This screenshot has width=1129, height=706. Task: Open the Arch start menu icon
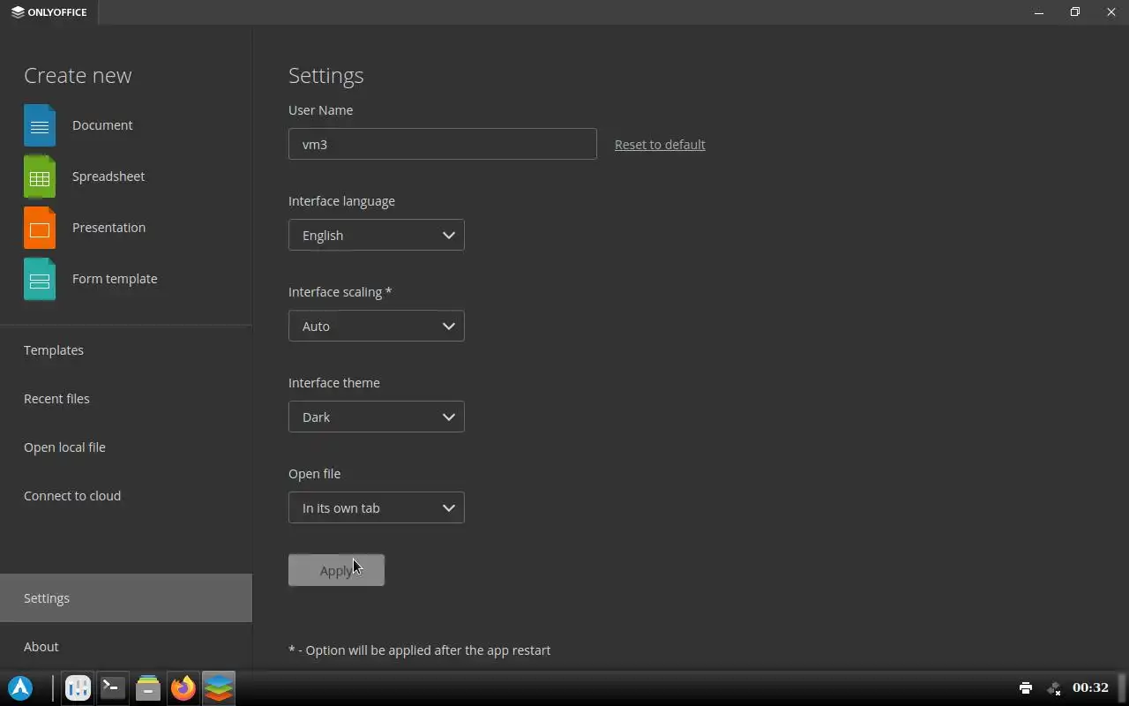point(20,687)
